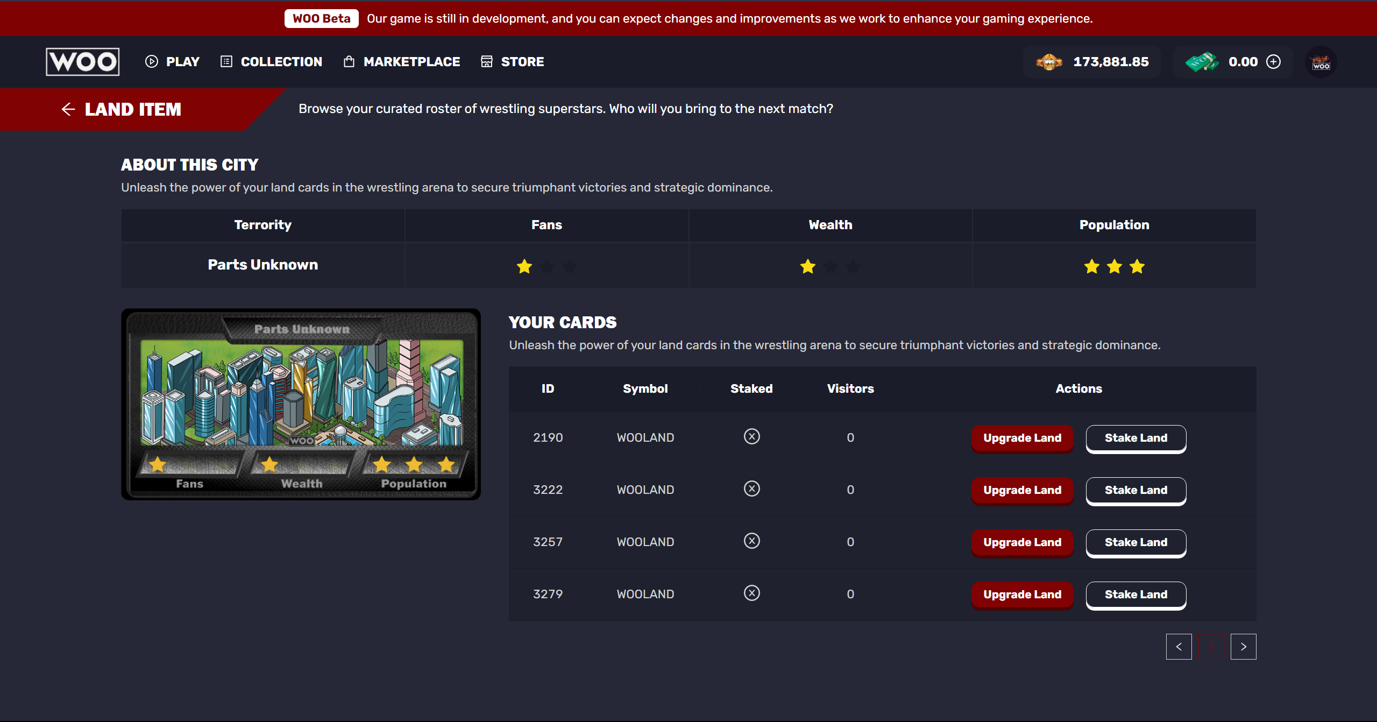Go to the previous page of cards
The width and height of the screenshot is (1377, 722).
pyautogui.click(x=1179, y=647)
